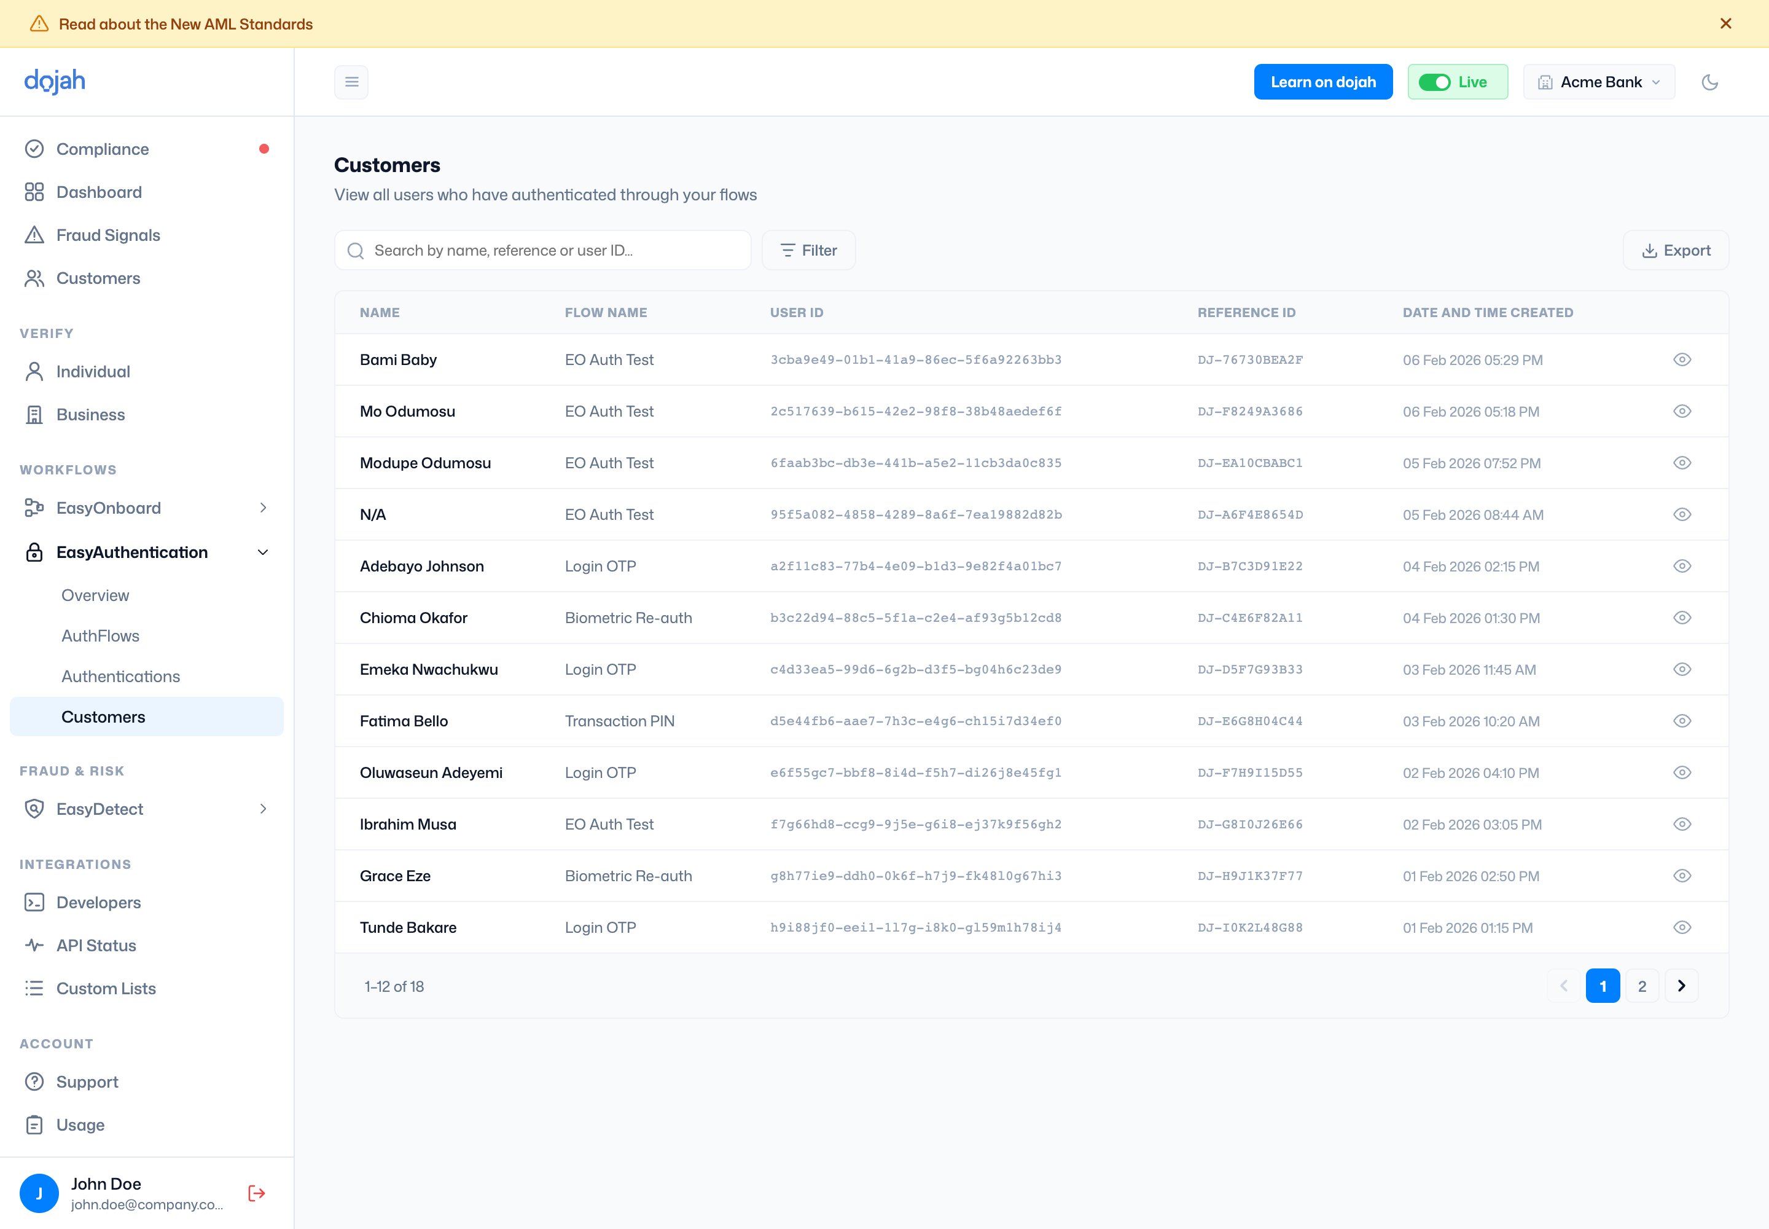
Task: Click the Custom Lists icon
Action: (x=34, y=988)
